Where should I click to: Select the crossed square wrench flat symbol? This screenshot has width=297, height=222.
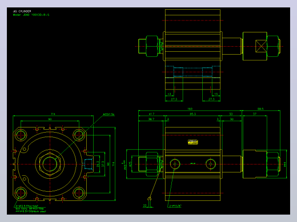click(261, 46)
